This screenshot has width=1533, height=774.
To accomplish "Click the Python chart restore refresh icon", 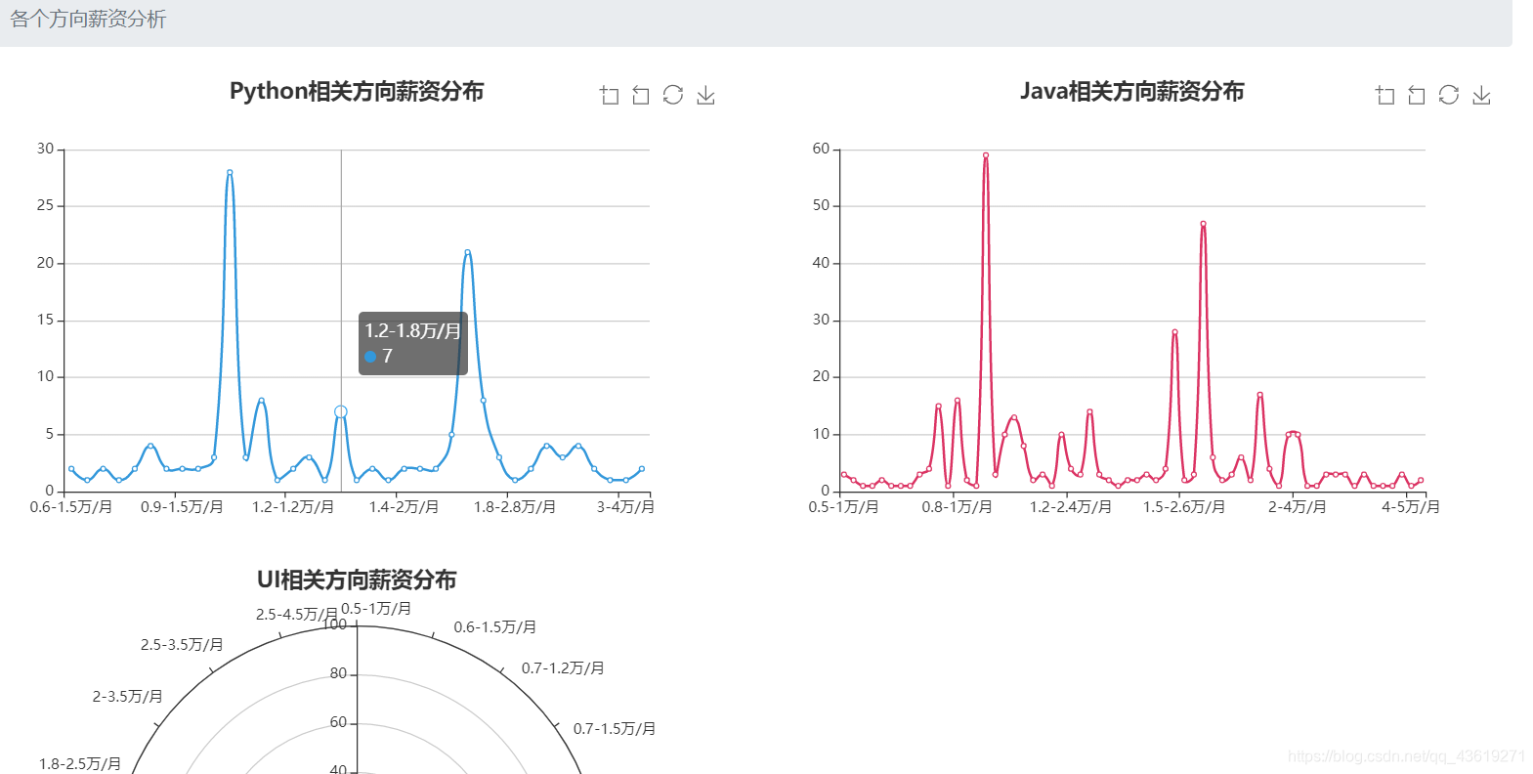I will (x=673, y=95).
